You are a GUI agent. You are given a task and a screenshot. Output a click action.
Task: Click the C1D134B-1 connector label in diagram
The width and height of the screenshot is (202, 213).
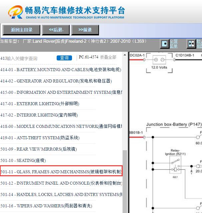[185, 55]
